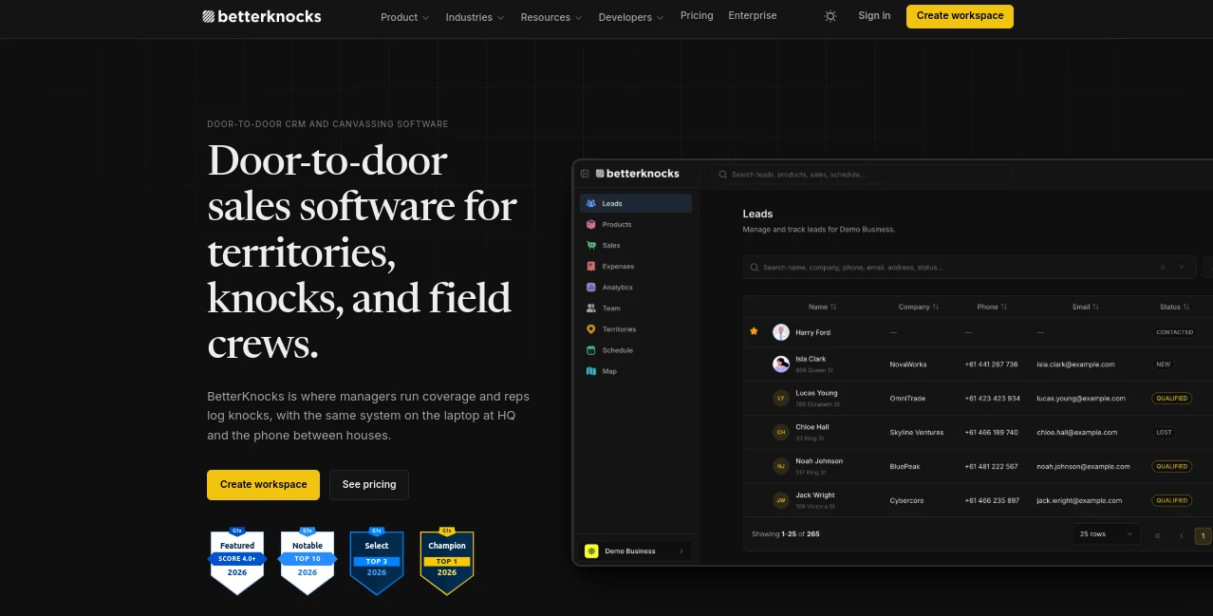Open the Team icon in sidebar
Viewport: 1213px width, 616px height.
591,308
